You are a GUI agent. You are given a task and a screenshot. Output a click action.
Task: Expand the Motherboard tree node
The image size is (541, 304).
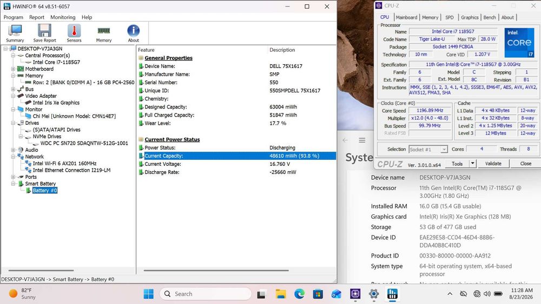coord(13,69)
